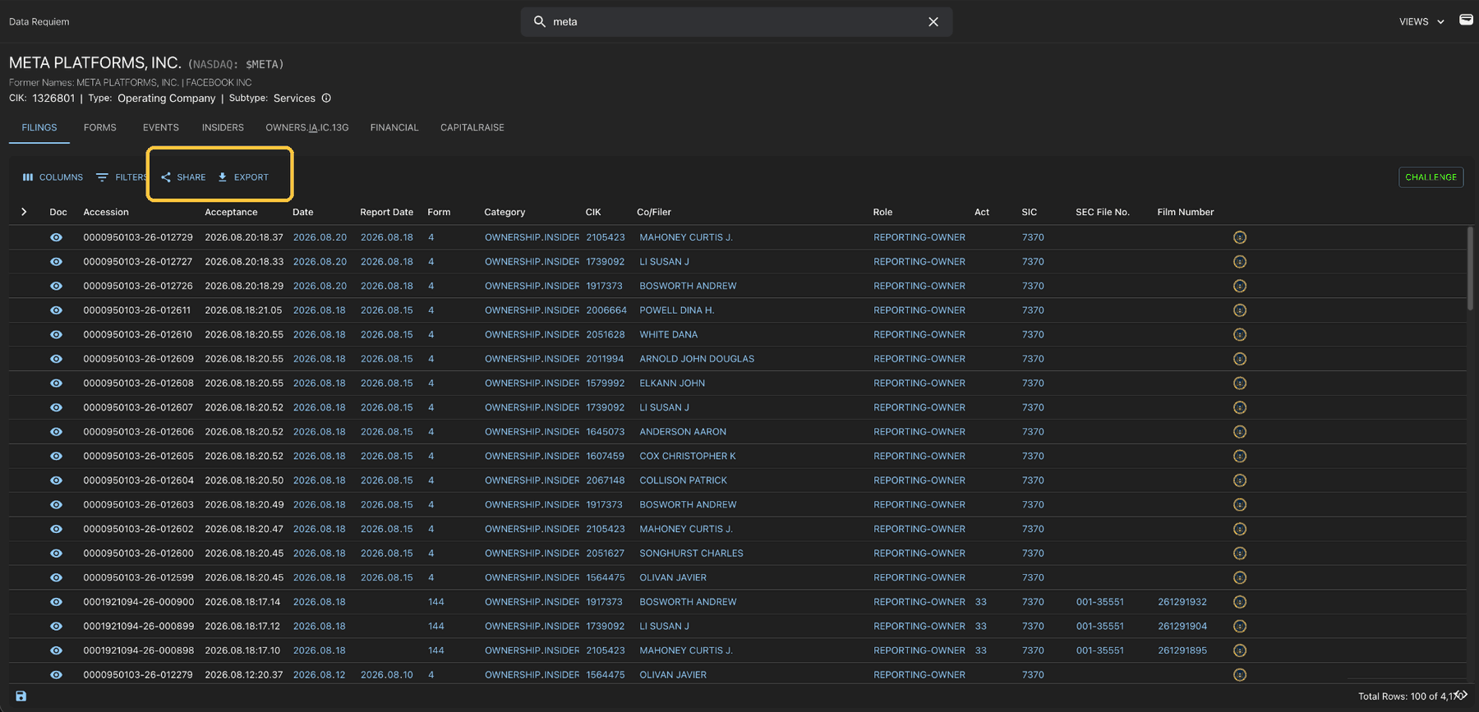
Task: Click the save icon in the bottom-left footer
Action: 21,696
